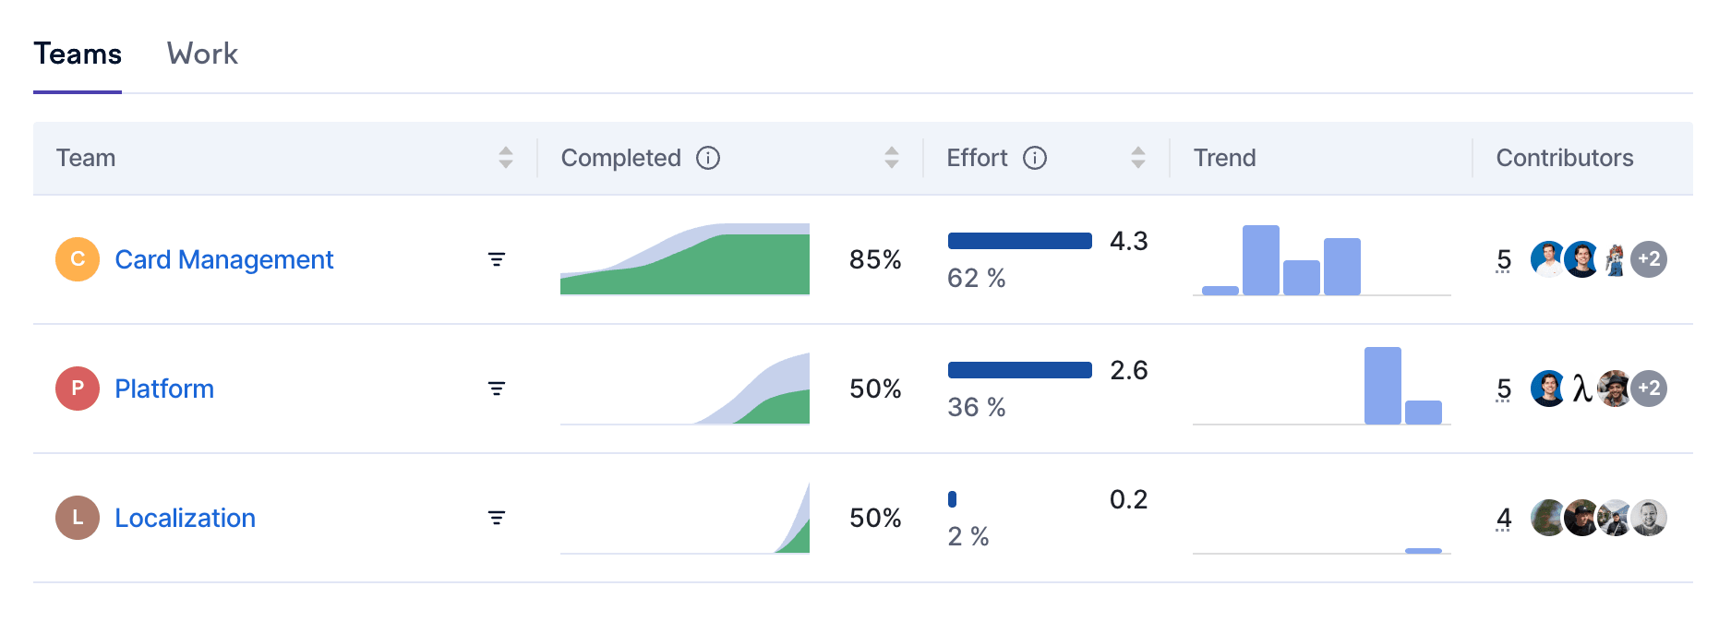This screenshot has height=622, width=1719.
Task: Sort table by Team column
Action: [x=506, y=158]
